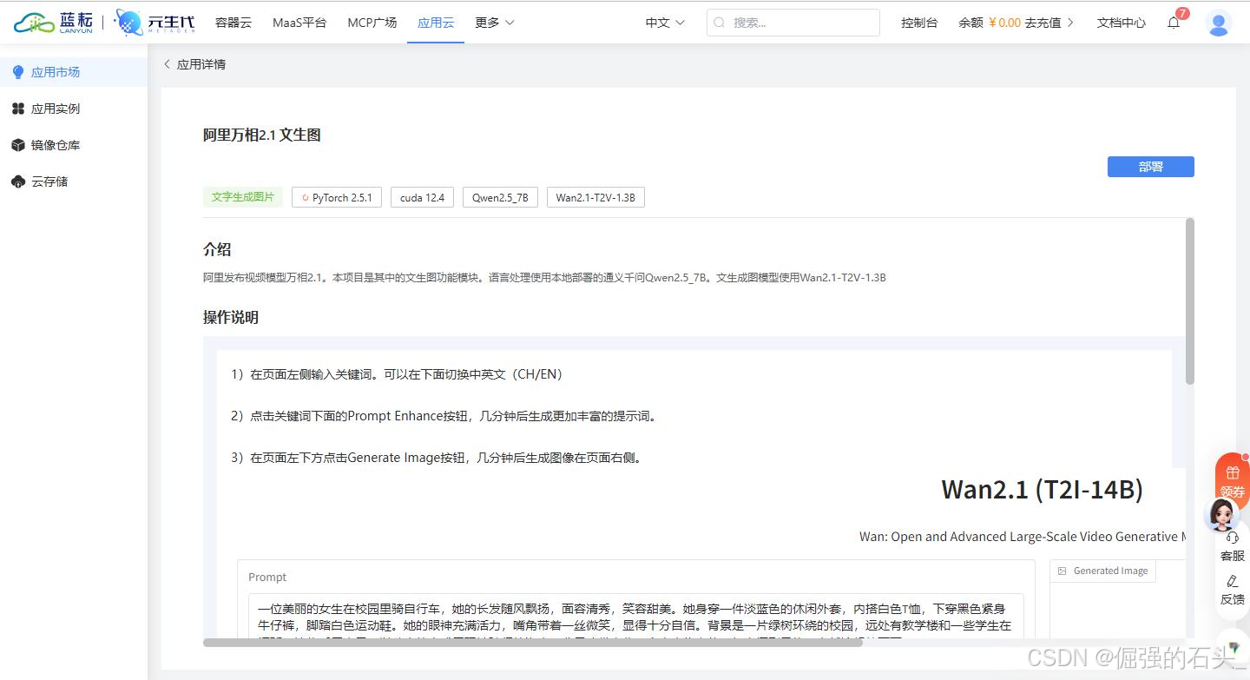1250x680 pixels.
Task: Open the 中文 language dropdown
Action: click(665, 23)
